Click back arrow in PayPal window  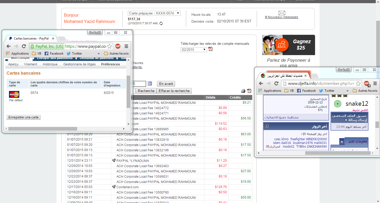[8, 46]
